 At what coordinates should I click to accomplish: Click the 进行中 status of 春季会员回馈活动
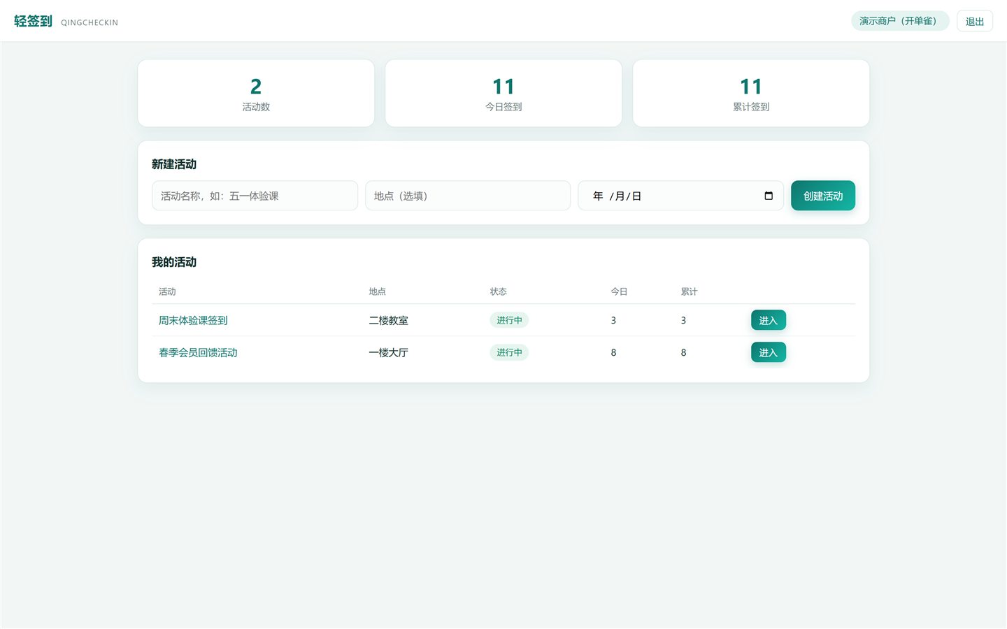(509, 352)
